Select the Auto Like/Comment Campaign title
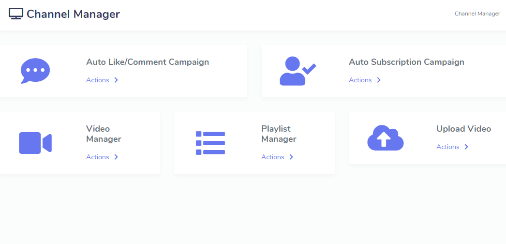The height and width of the screenshot is (244, 506). click(148, 62)
